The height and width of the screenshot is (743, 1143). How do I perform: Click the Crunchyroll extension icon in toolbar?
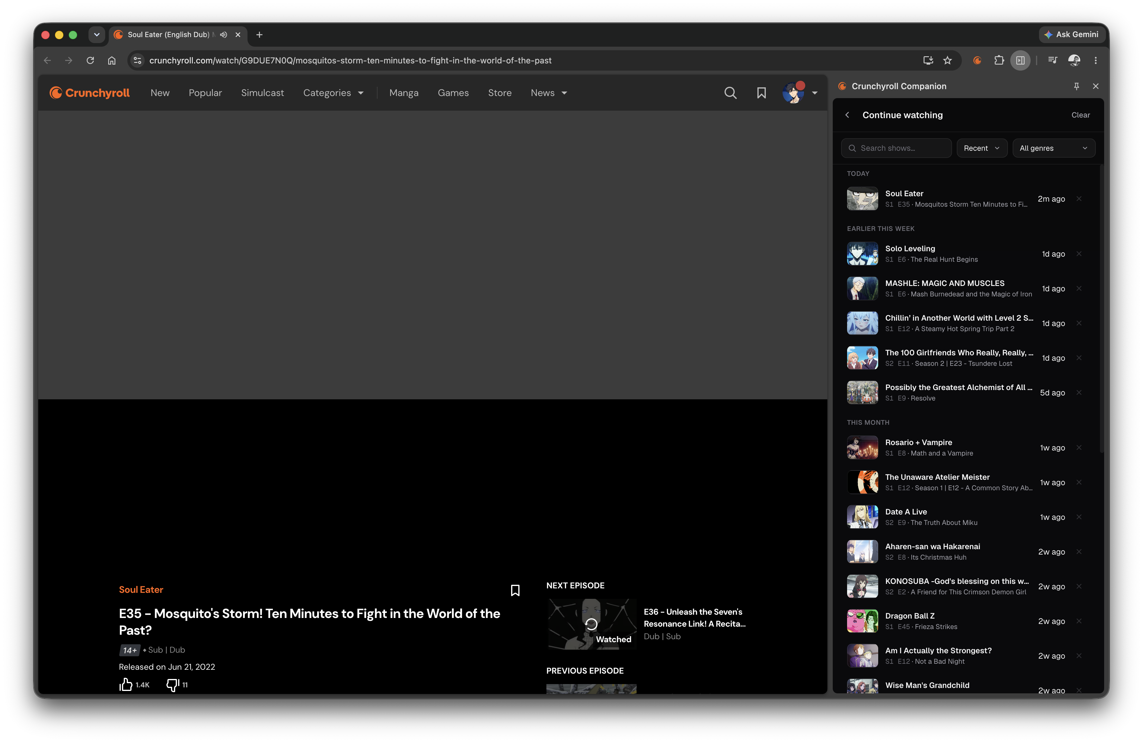coord(977,60)
